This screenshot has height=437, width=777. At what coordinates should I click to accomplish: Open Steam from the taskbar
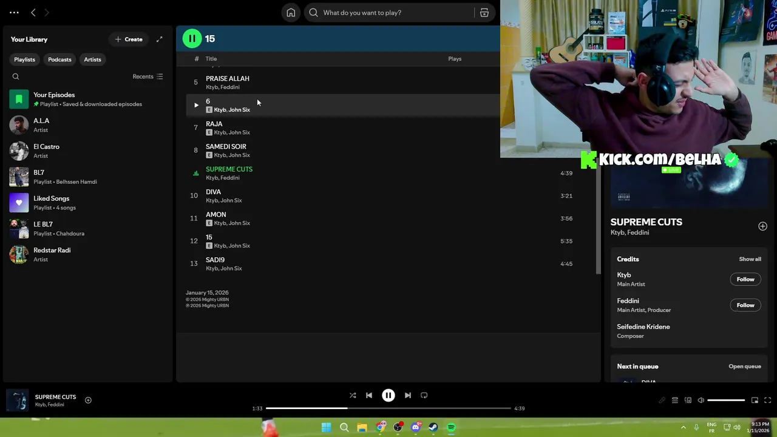pos(433,427)
